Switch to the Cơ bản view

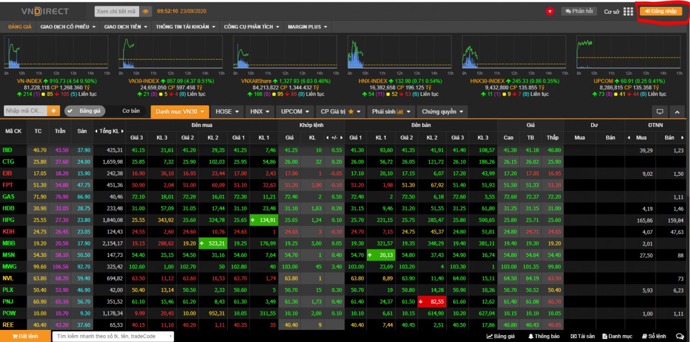[x=131, y=111]
